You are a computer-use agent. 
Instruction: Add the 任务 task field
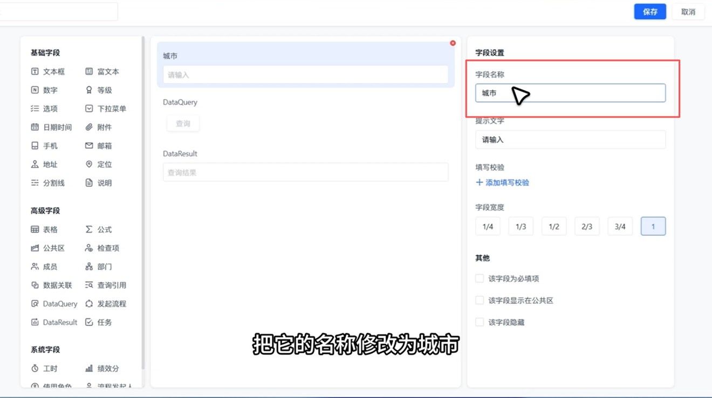tap(99, 323)
